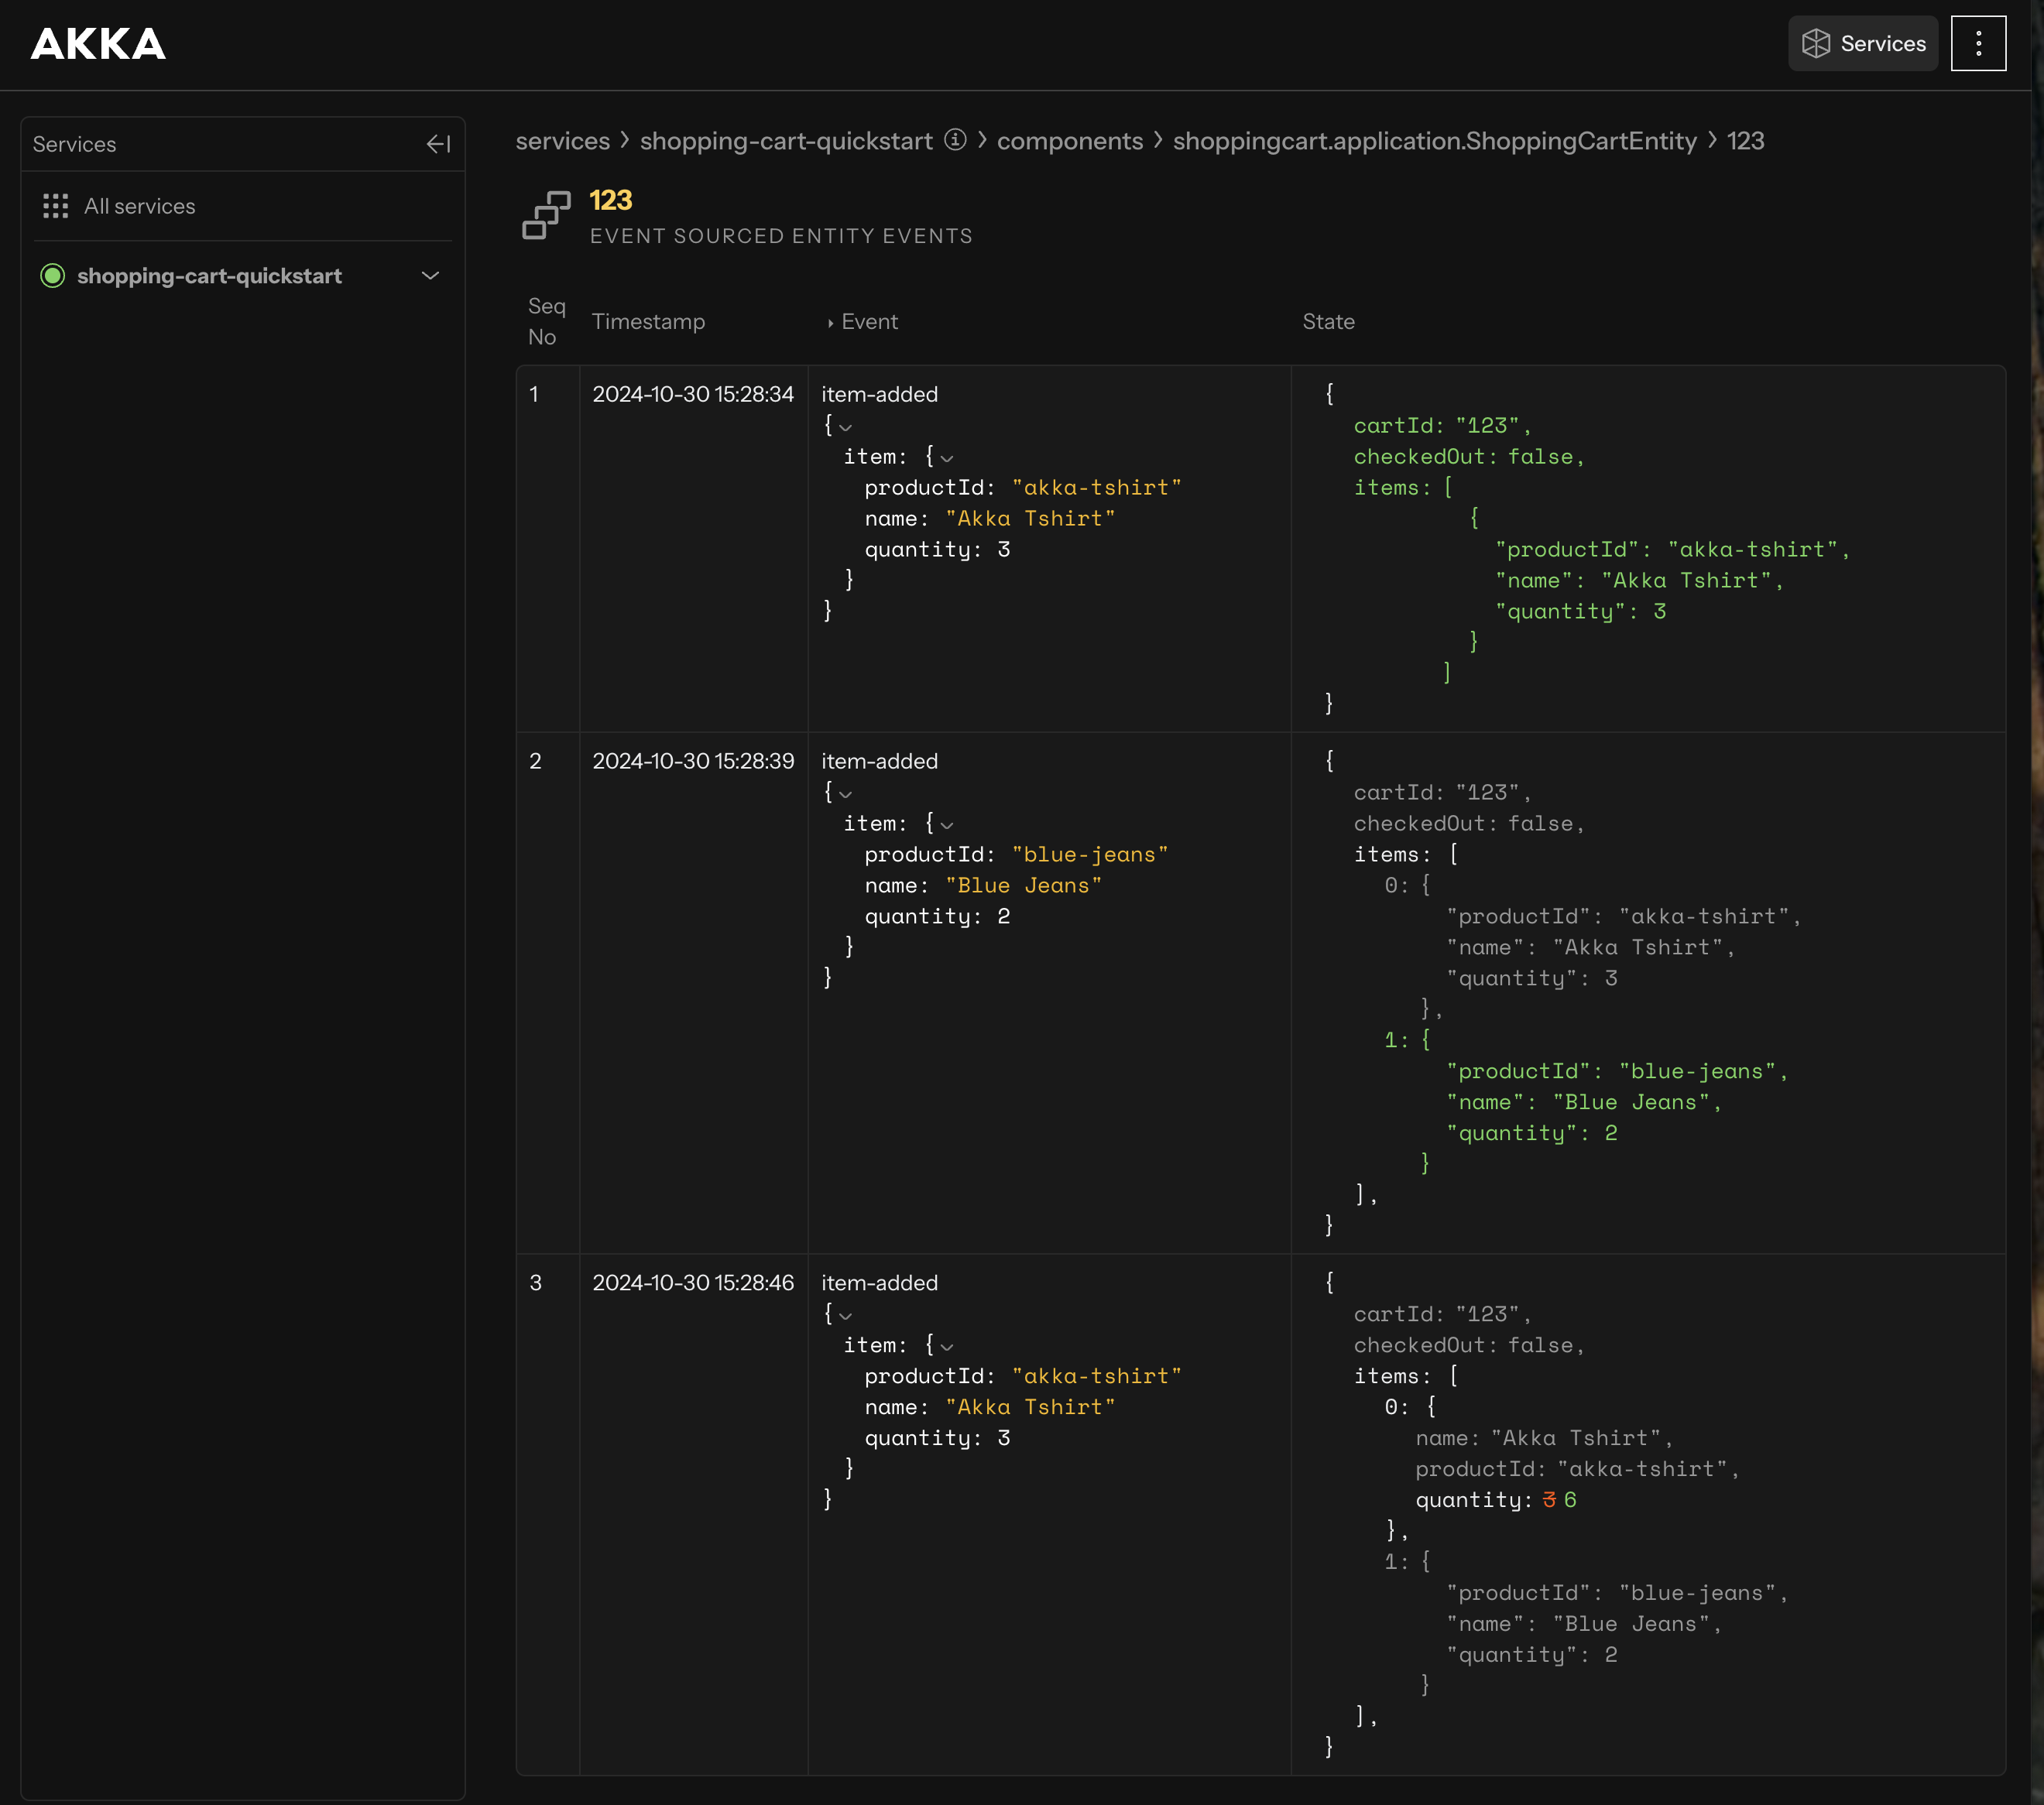Collapse the Services sidebar panel
2044x1805 pixels.
[x=438, y=145]
